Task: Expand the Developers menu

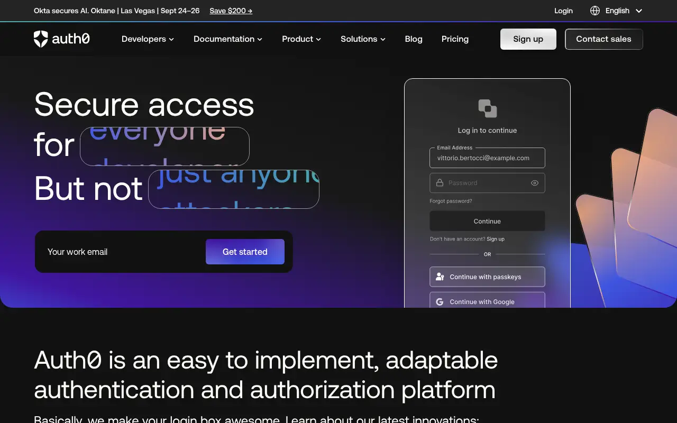Action: pos(148,39)
